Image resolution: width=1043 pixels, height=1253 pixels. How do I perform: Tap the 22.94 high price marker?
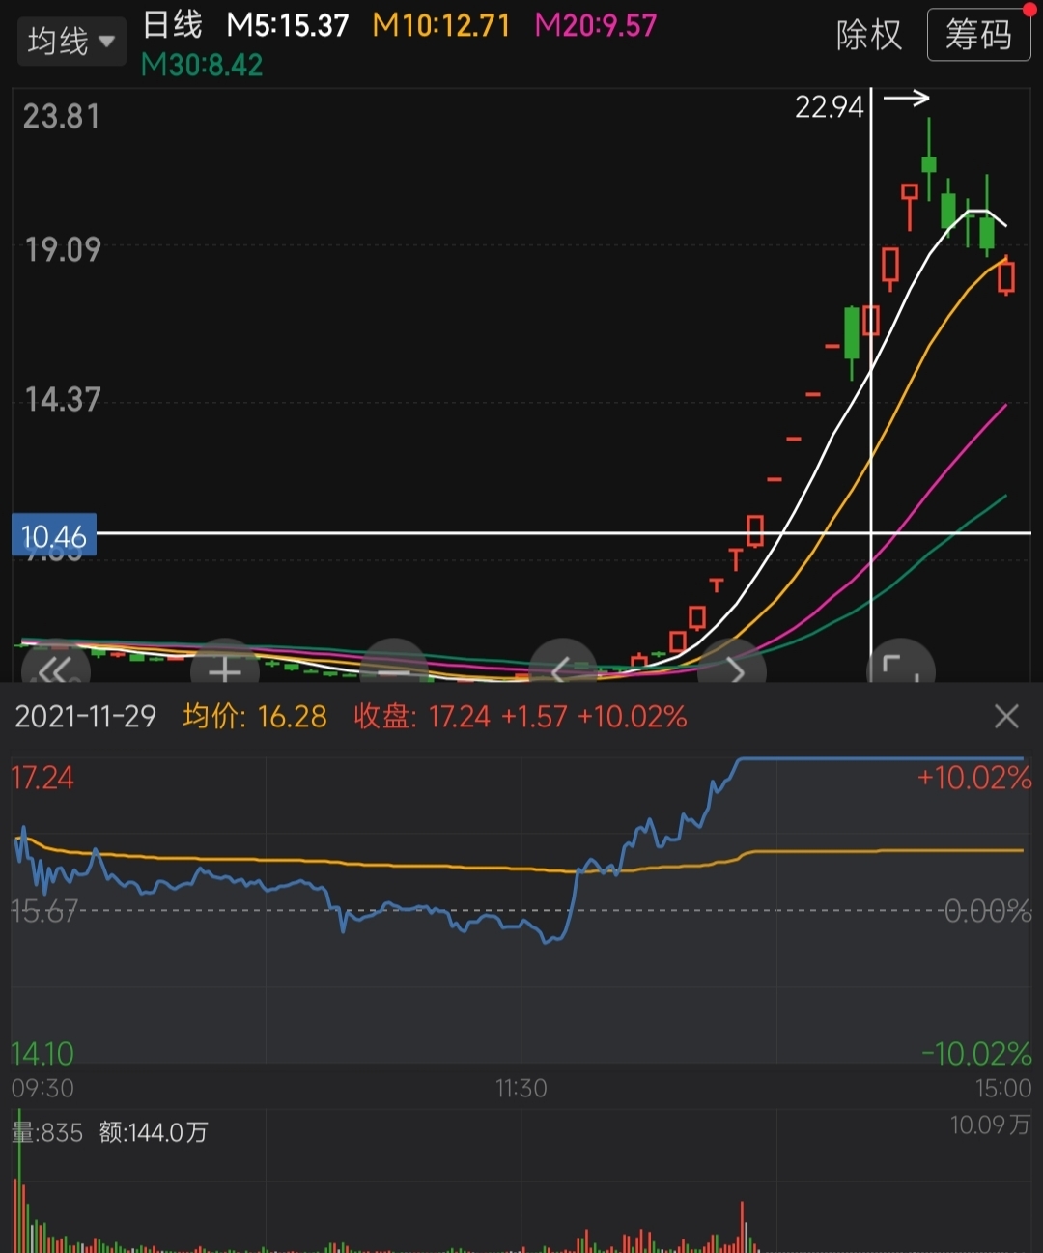tap(829, 106)
